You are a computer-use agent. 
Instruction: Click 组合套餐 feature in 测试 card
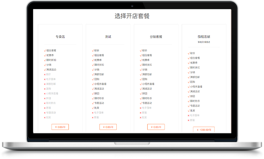click(99, 55)
